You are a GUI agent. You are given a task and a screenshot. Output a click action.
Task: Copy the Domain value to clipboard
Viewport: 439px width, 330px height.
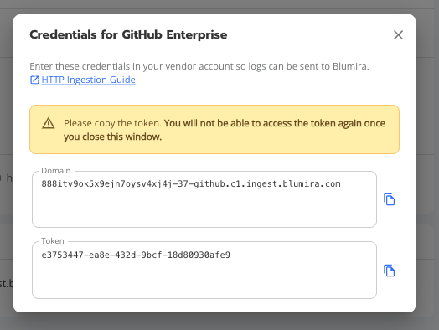pyautogui.click(x=389, y=199)
